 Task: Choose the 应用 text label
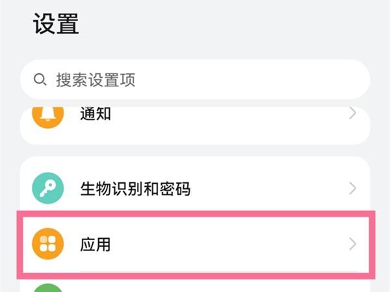click(x=95, y=245)
